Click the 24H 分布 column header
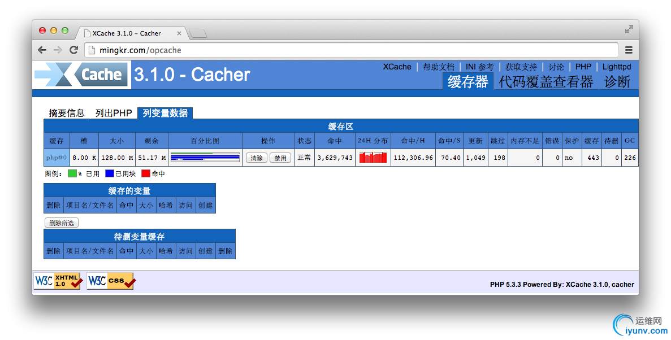 point(373,141)
